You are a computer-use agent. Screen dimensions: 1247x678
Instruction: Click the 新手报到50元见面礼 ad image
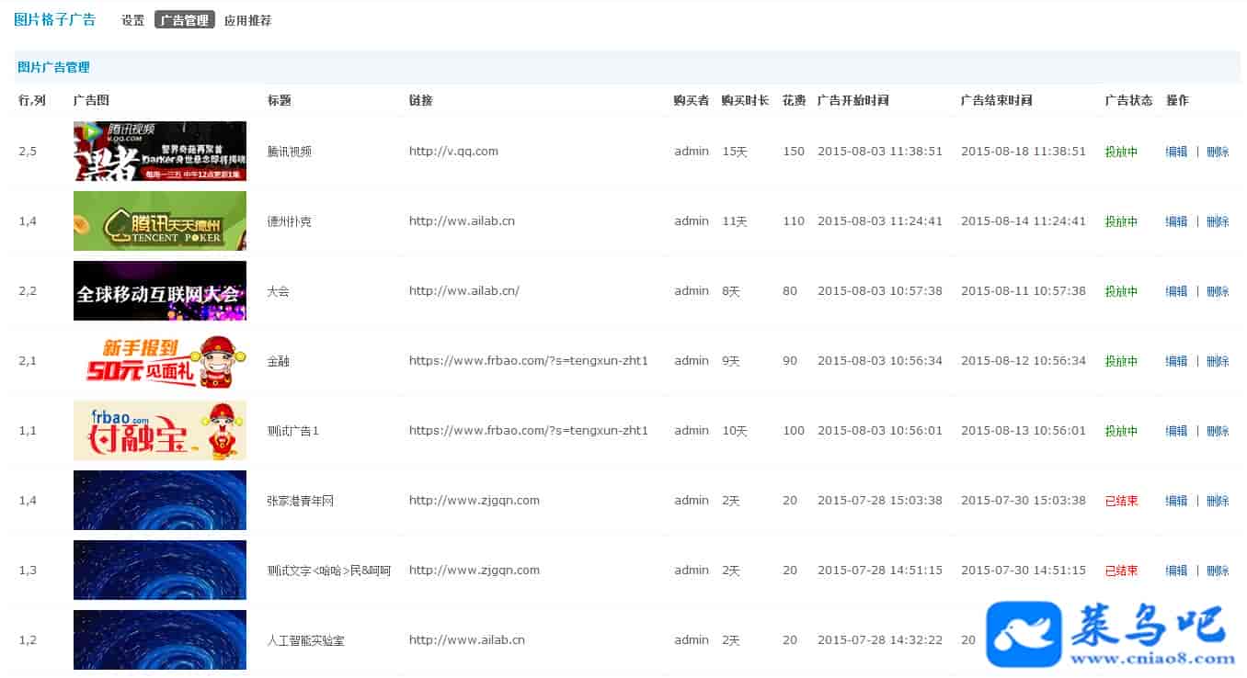(x=160, y=361)
